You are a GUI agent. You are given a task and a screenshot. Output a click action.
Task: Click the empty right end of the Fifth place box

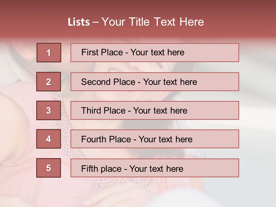[x=218, y=168]
